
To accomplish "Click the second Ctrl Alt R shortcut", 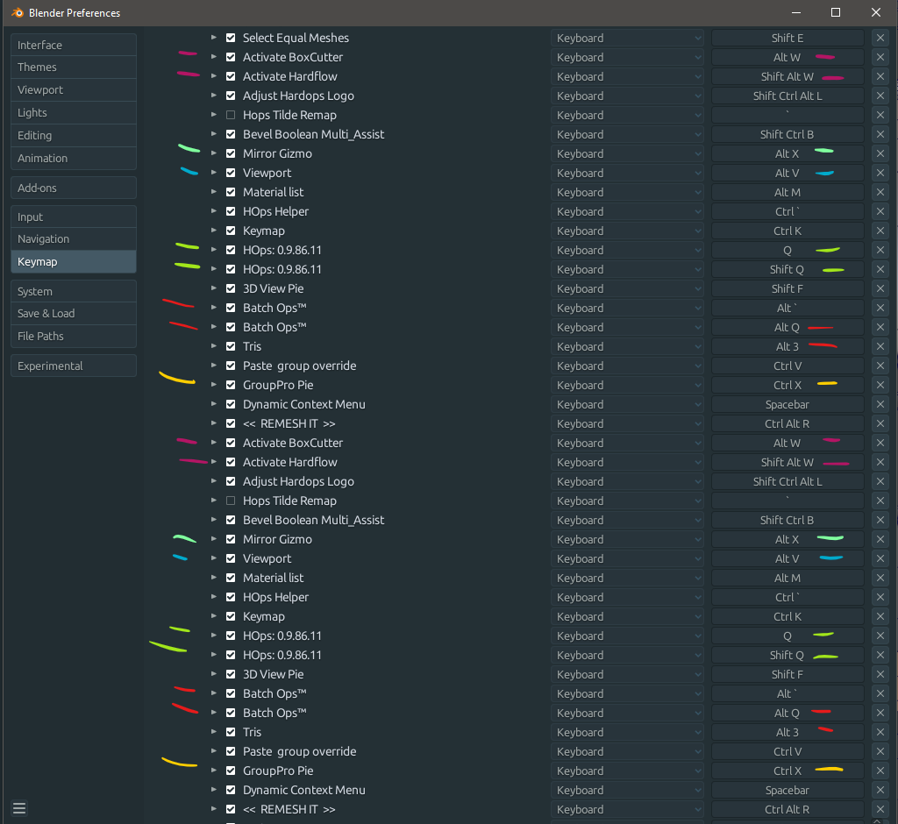I will click(788, 810).
